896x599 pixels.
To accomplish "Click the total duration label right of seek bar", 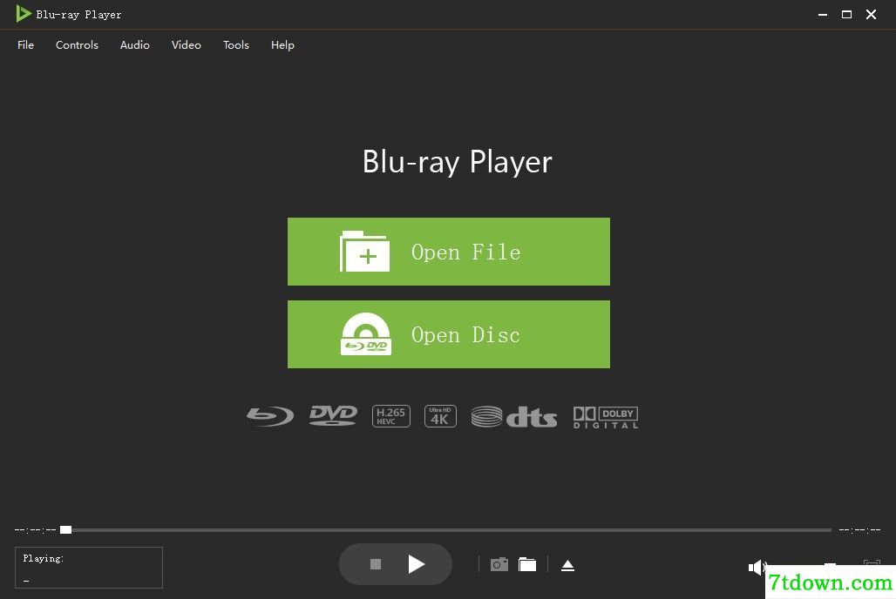I will pyautogui.click(x=859, y=530).
